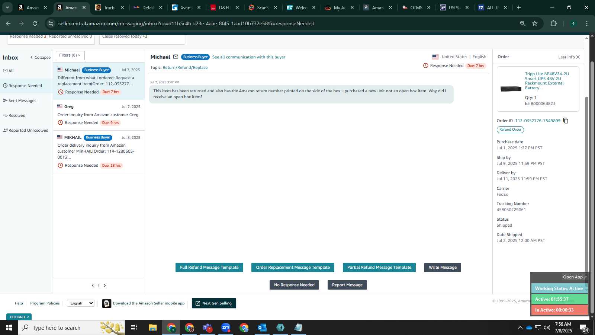595x335 pixels.
Task: Go back in browser history
Action: coord(8,23)
